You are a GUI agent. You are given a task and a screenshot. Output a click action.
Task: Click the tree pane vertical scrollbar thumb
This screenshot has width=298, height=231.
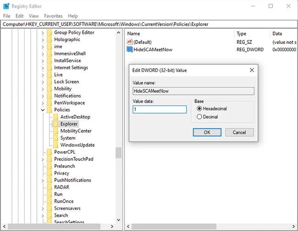(119, 153)
